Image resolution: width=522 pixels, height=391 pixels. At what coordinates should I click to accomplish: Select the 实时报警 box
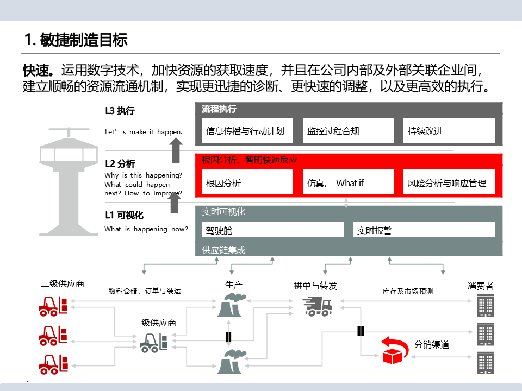[x=424, y=230]
